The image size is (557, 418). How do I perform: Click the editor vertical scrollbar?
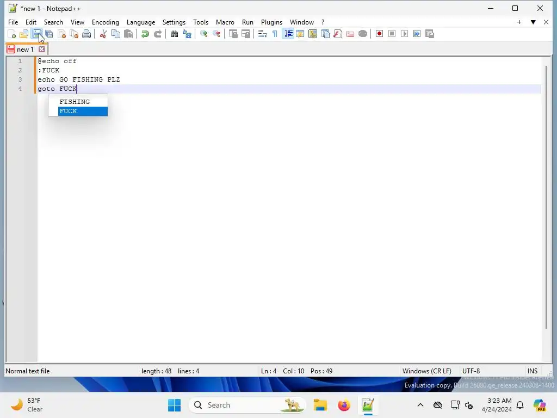(546, 197)
